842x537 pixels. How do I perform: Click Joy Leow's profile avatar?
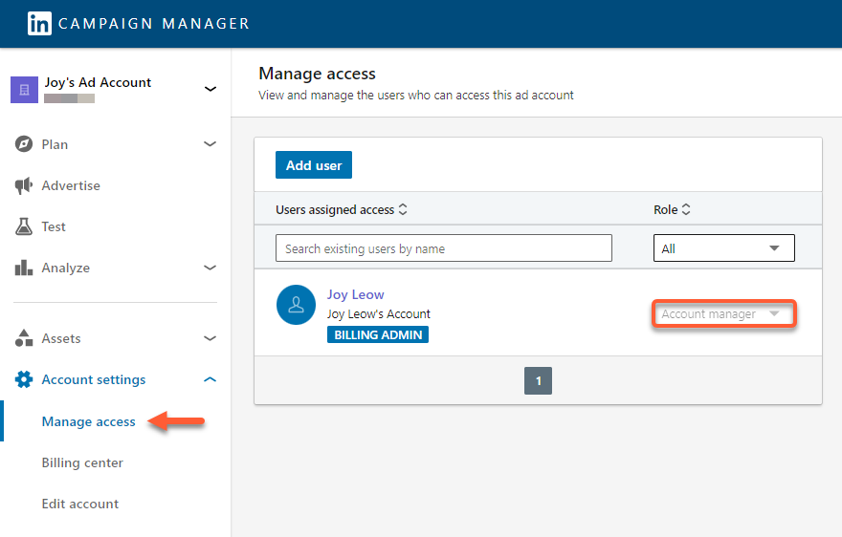click(297, 305)
